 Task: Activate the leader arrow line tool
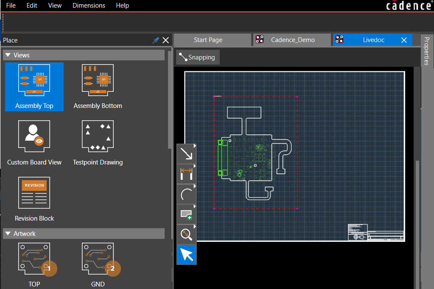click(186, 153)
